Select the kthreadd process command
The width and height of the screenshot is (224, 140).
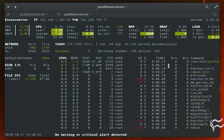[198, 76]
